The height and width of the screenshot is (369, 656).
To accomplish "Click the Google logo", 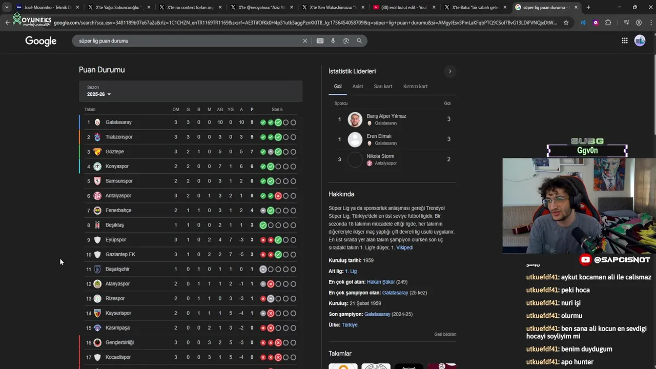I will 41,41.
